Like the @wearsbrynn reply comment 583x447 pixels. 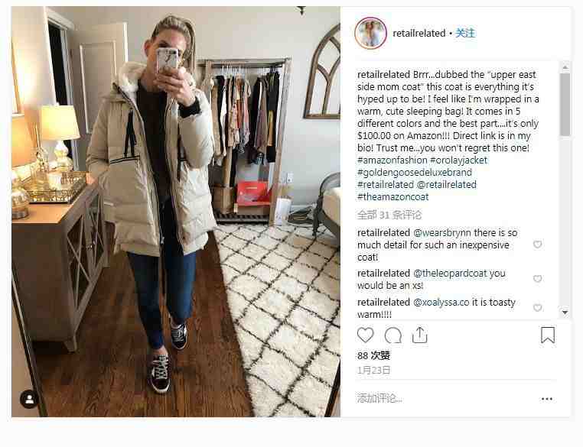click(537, 245)
